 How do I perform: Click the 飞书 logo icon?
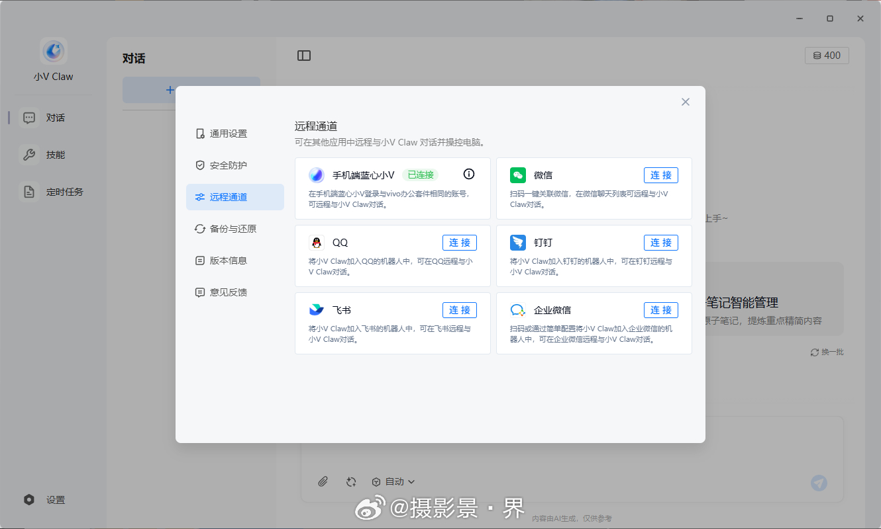tap(317, 310)
